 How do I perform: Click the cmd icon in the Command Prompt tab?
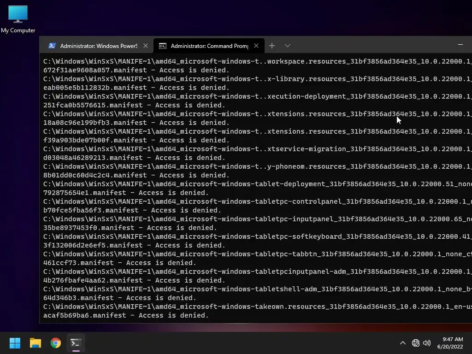pos(163,46)
